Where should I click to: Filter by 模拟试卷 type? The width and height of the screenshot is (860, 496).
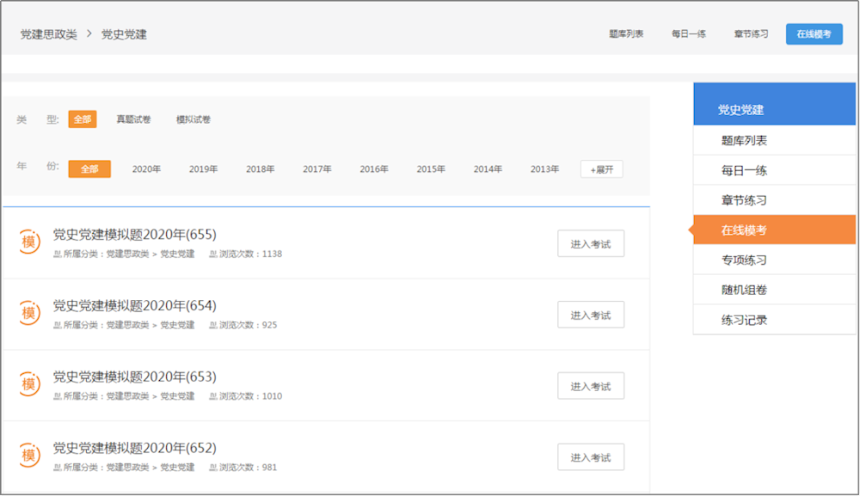193,119
